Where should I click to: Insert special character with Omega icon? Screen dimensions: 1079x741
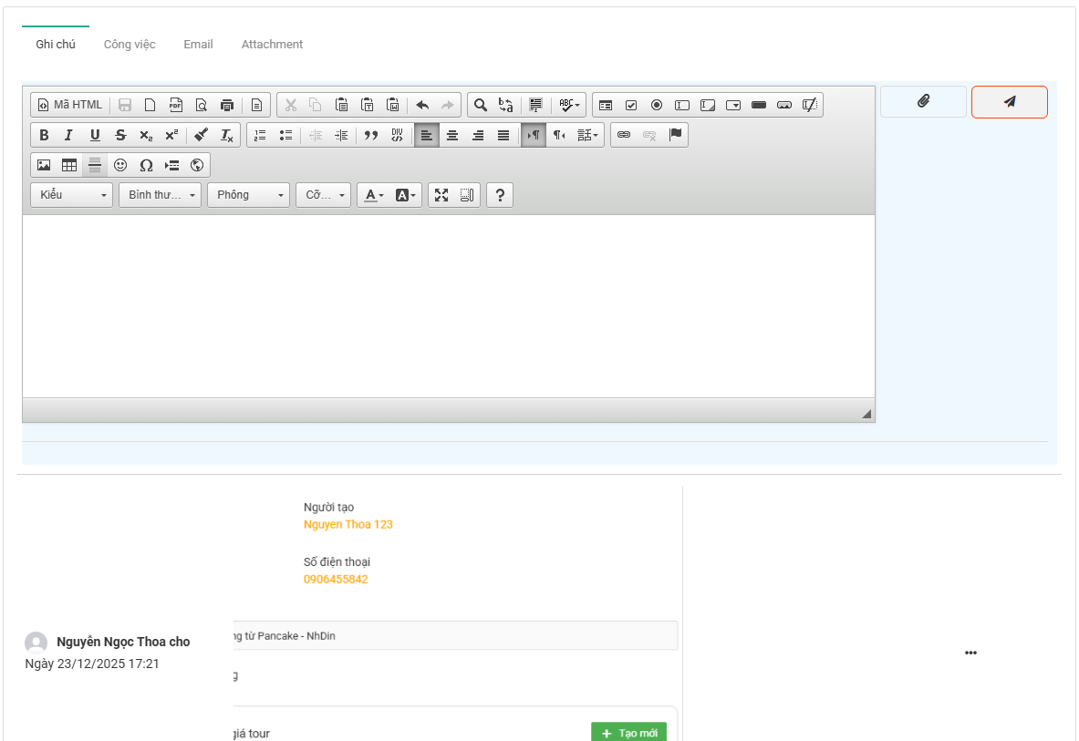pos(146,165)
